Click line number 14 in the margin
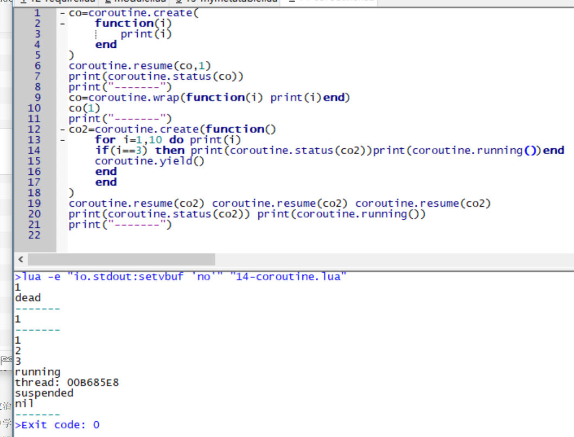Screen dimensions: 574x437 34,150
